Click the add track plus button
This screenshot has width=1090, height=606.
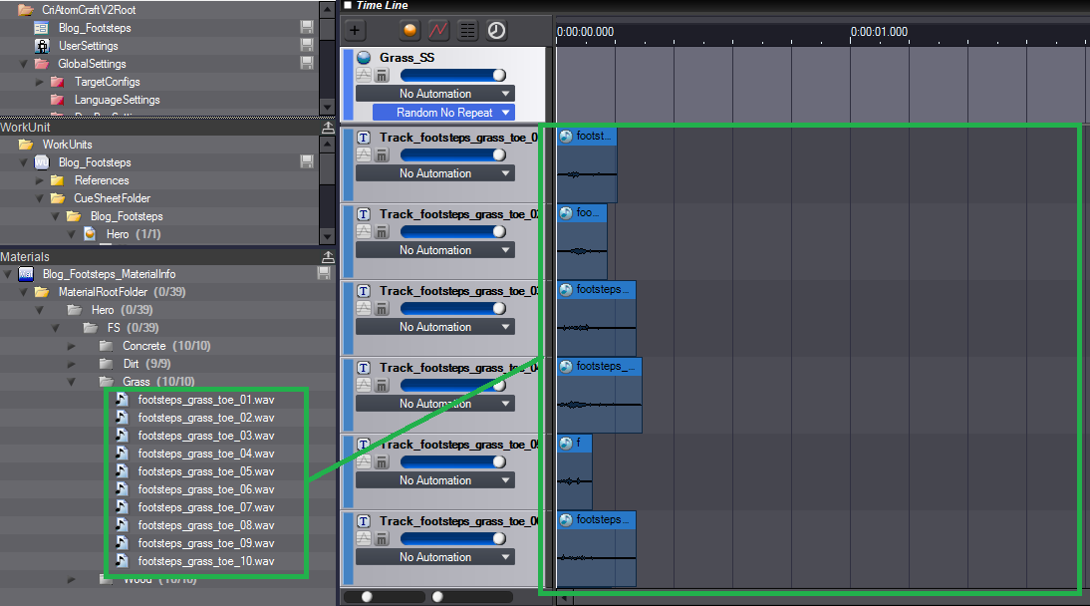coord(355,30)
